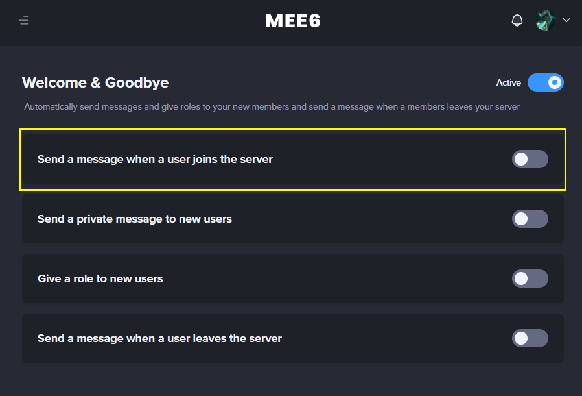Click the Welcome & Goodbye heading
The width and height of the screenshot is (582, 396).
[95, 82]
